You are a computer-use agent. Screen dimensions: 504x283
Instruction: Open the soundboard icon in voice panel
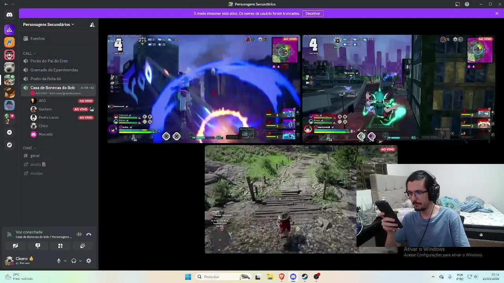[83, 246]
